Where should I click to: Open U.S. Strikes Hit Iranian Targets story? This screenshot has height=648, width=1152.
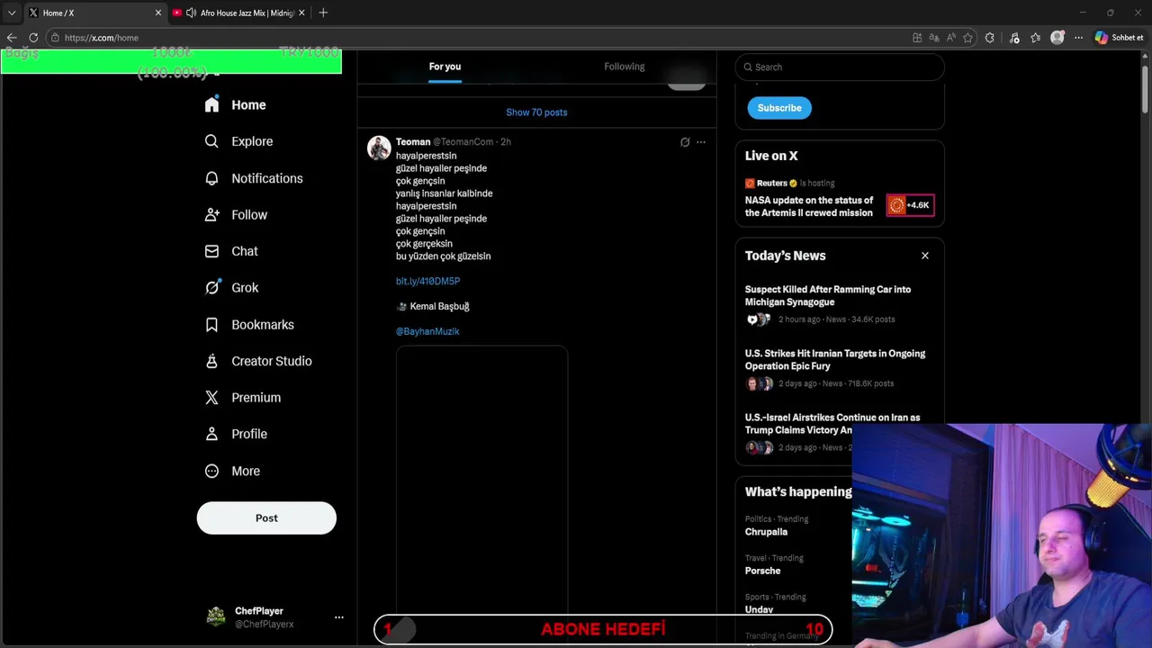(835, 360)
